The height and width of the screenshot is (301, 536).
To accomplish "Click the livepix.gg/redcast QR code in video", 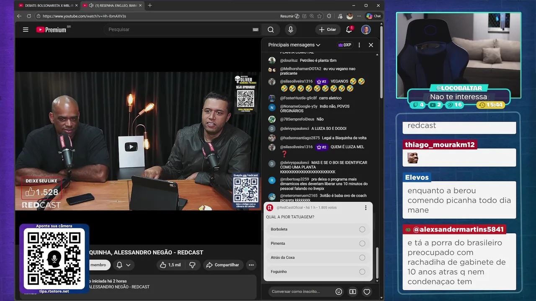I will [x=246, y=190].
